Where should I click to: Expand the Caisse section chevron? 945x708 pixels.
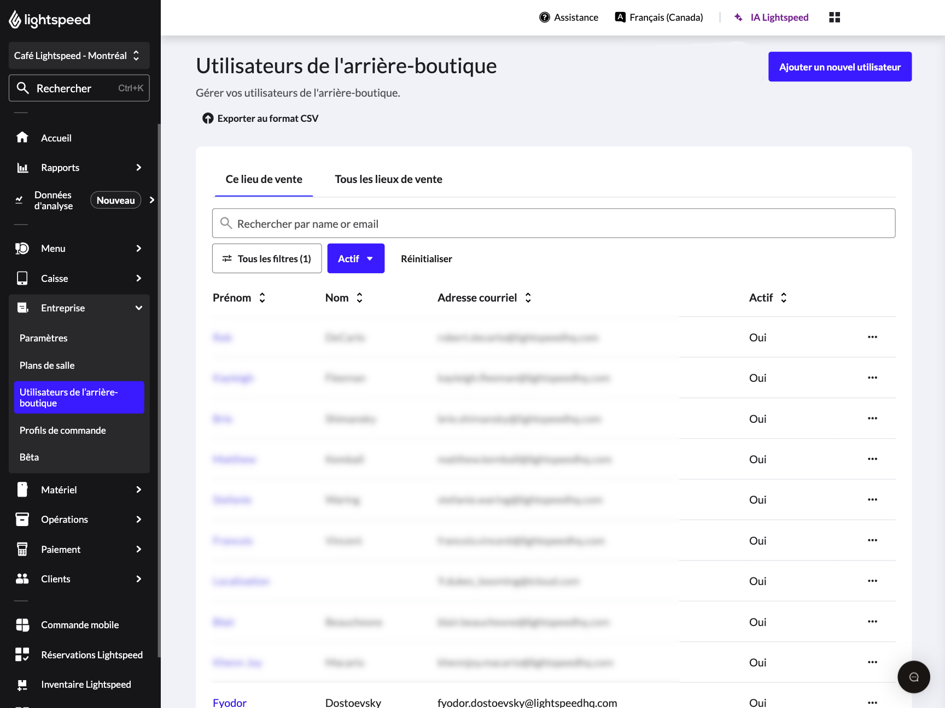[x=139, y=279]
